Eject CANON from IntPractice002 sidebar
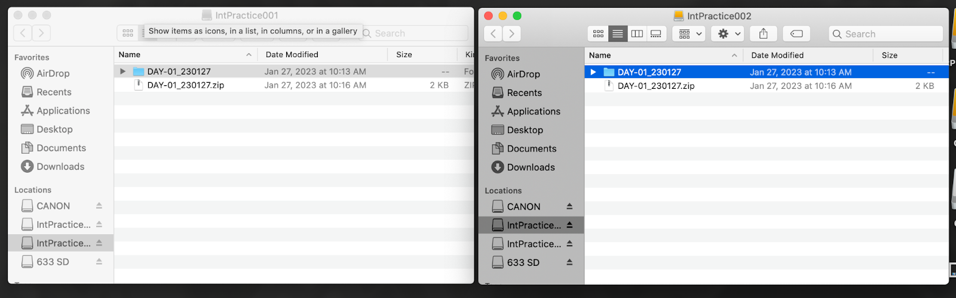956x298 pixels. (x=569, y=207)
